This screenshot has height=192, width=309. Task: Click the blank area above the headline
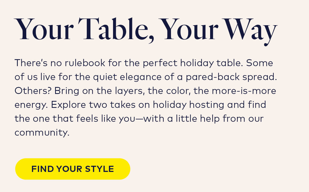click(154, 8)
